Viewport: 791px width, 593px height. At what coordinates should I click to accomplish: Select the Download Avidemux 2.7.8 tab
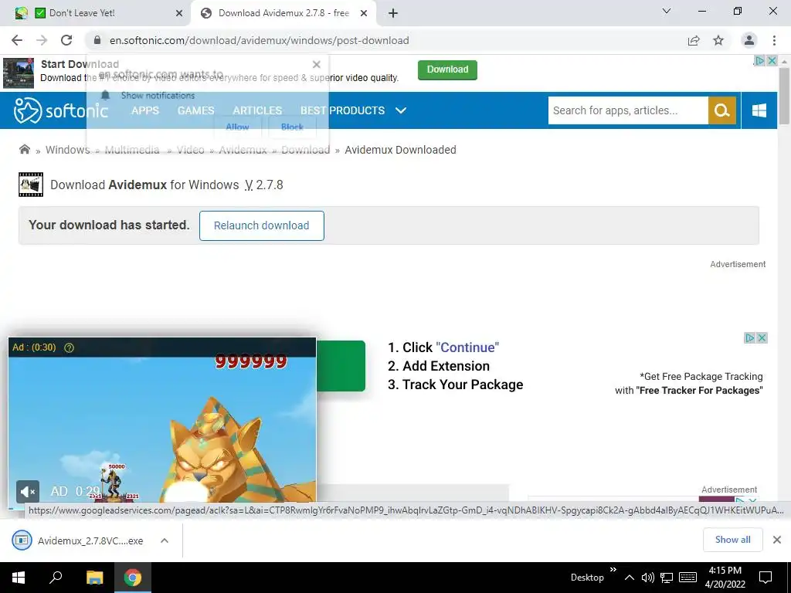283,14
